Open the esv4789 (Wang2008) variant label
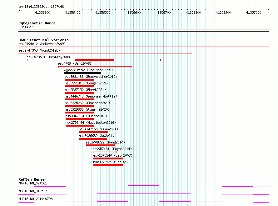 tap(75, 63)
